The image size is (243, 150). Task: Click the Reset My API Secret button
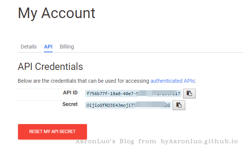pos(52,132)
